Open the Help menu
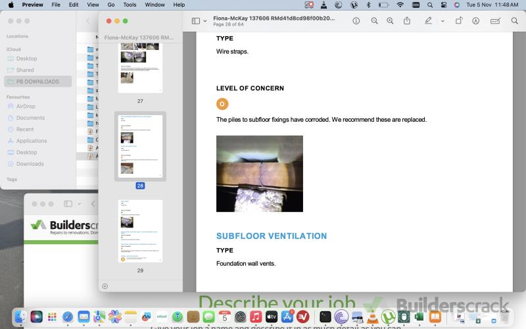This screenshot has width=526, height=329. tap(179, 5)
